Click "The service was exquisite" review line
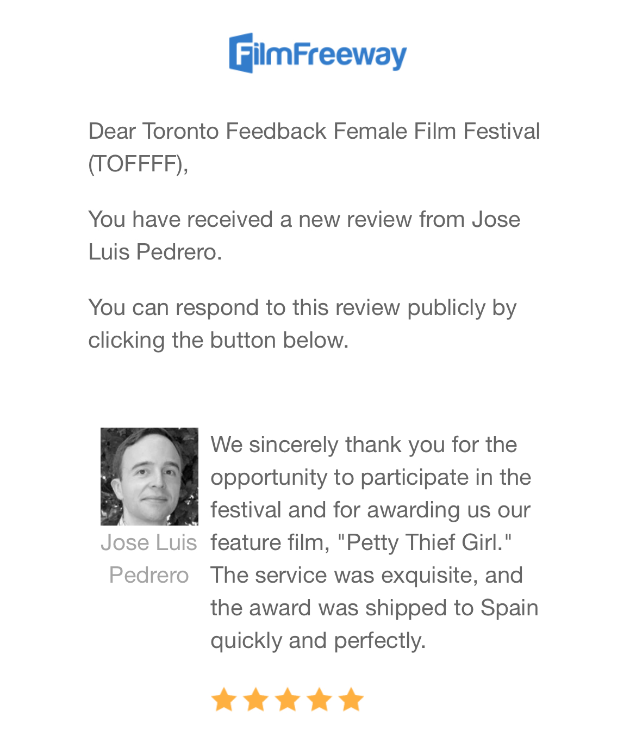Screen dimensions: 636x741 tap(366, 576)
